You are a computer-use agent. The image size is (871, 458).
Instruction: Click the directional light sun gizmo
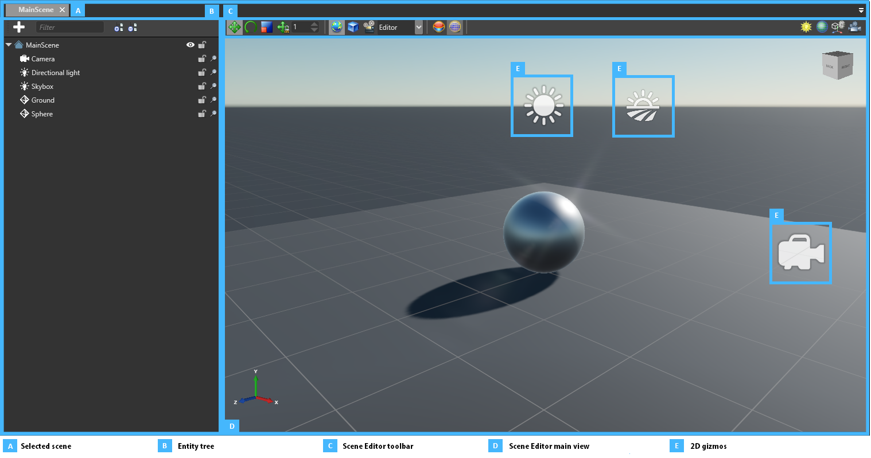(542, 105)
